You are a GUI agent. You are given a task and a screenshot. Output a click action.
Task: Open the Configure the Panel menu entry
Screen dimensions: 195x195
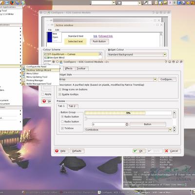tap(40, 67)
